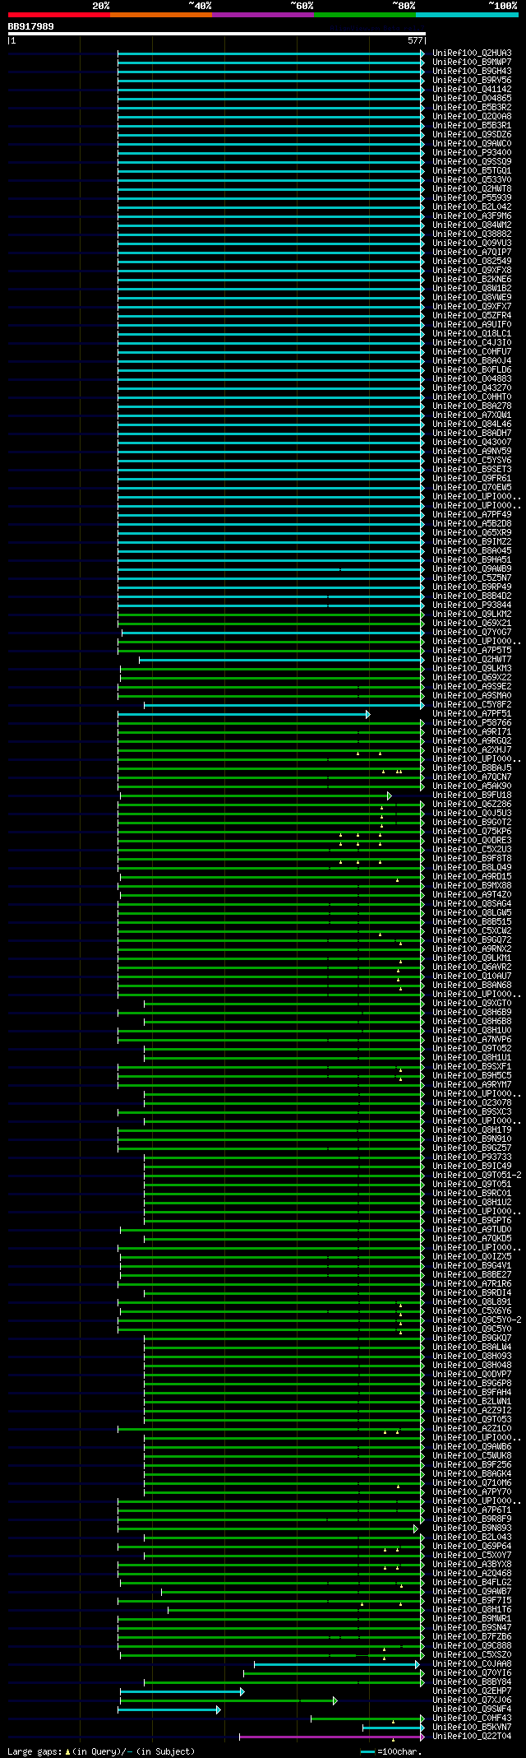
Task: Open hit UniRef100_Q10AU7
Action: (x=472, y=976)
